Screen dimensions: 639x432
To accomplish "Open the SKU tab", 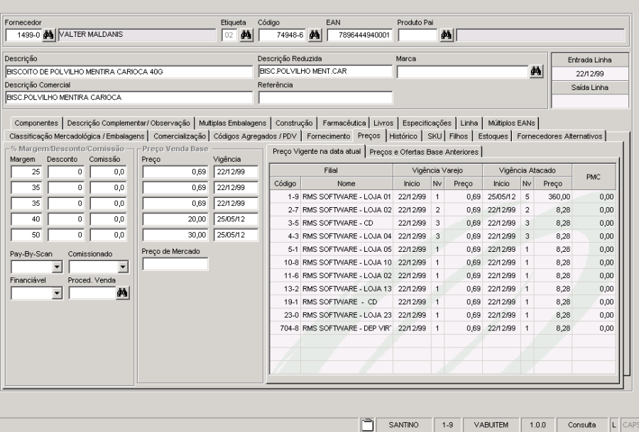I will point(435,136).
